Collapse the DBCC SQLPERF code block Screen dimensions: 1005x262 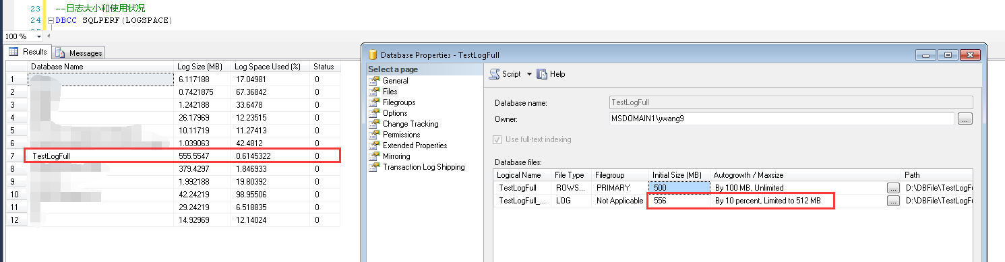tap(51, 20)
